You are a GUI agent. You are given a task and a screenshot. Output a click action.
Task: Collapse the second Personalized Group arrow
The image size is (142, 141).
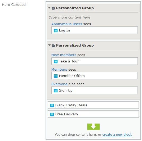click(49, 45)
